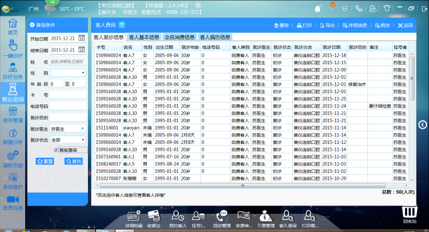This screenshot has height=232, width=429.
Task: Open the calendar picker for 结束日期
Action: tap(82, 50)
